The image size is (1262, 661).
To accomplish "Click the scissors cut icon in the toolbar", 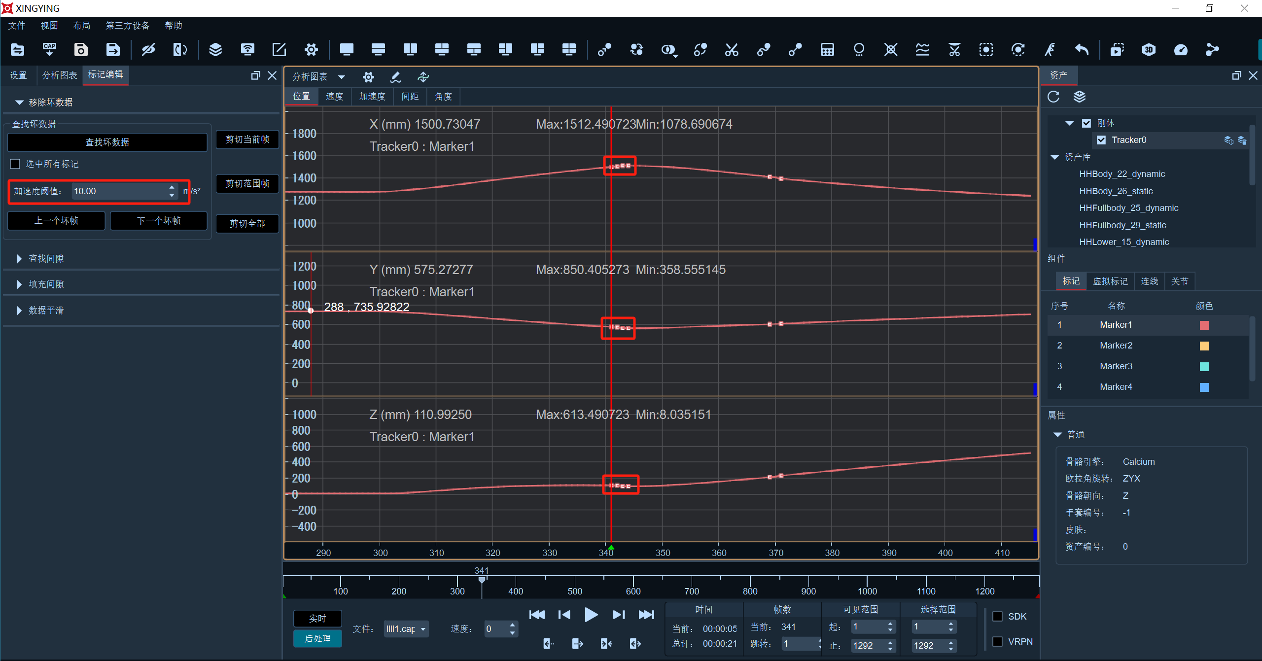I will tap(732, 50).
